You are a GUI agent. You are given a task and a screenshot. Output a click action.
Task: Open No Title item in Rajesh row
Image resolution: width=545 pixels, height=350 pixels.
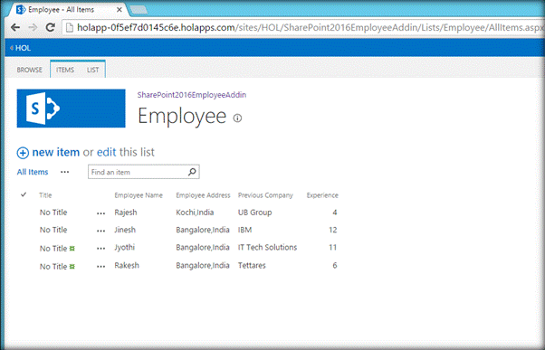pyautogui.click(x=53, y=213)
